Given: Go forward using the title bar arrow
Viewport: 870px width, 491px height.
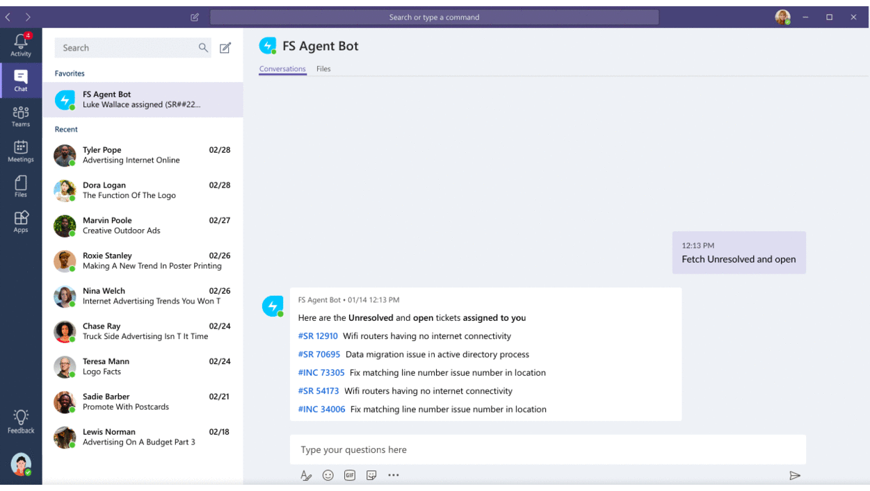Looking at the screenshot, I should click(x=28, y=17).
